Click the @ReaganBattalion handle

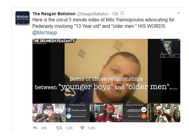[93, 14]
